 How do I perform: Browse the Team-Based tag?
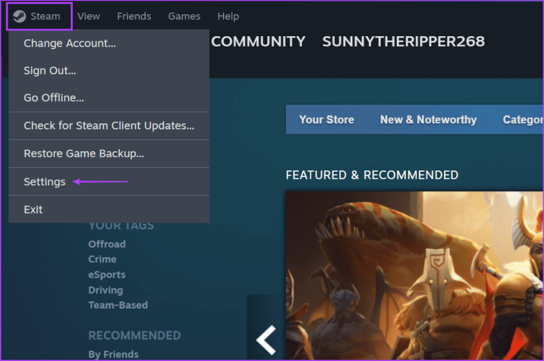pyautogui.click(x=118, y=305)
